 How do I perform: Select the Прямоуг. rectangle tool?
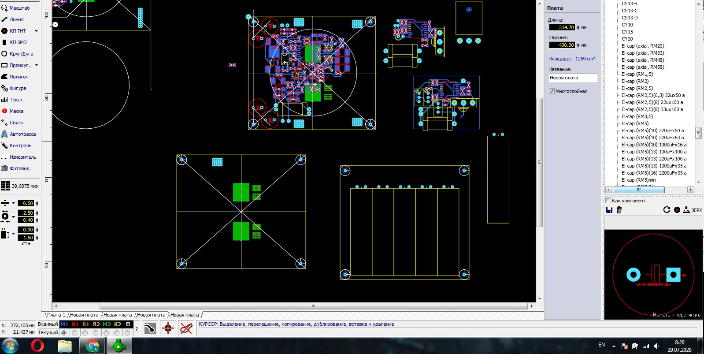16,65
